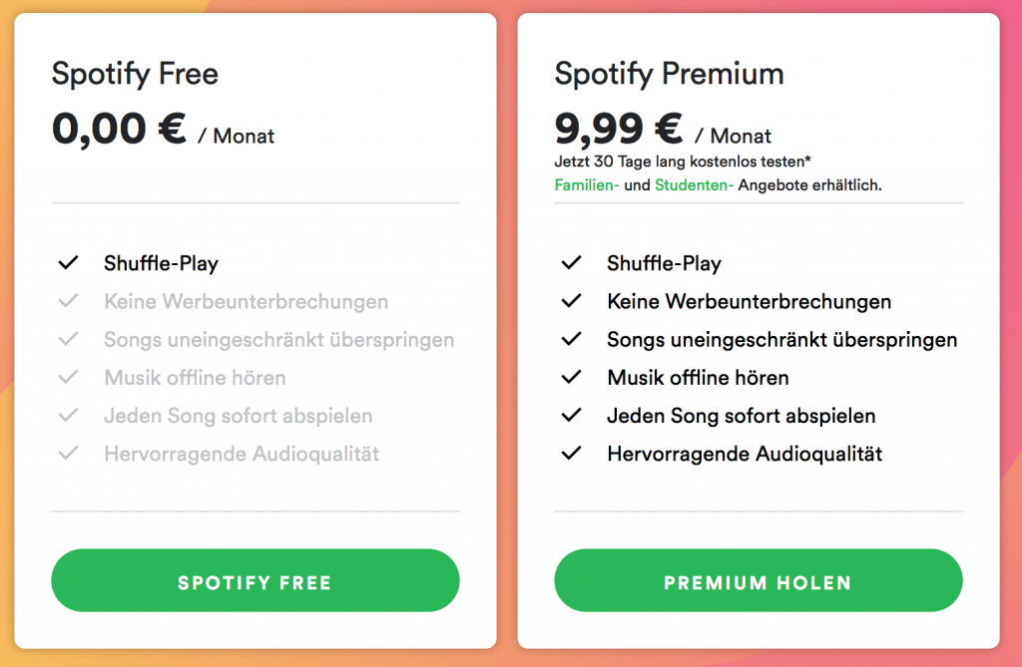Click the 0,00 € price text
This screenshot has height=667, width=1022.
tap(119, 129)
